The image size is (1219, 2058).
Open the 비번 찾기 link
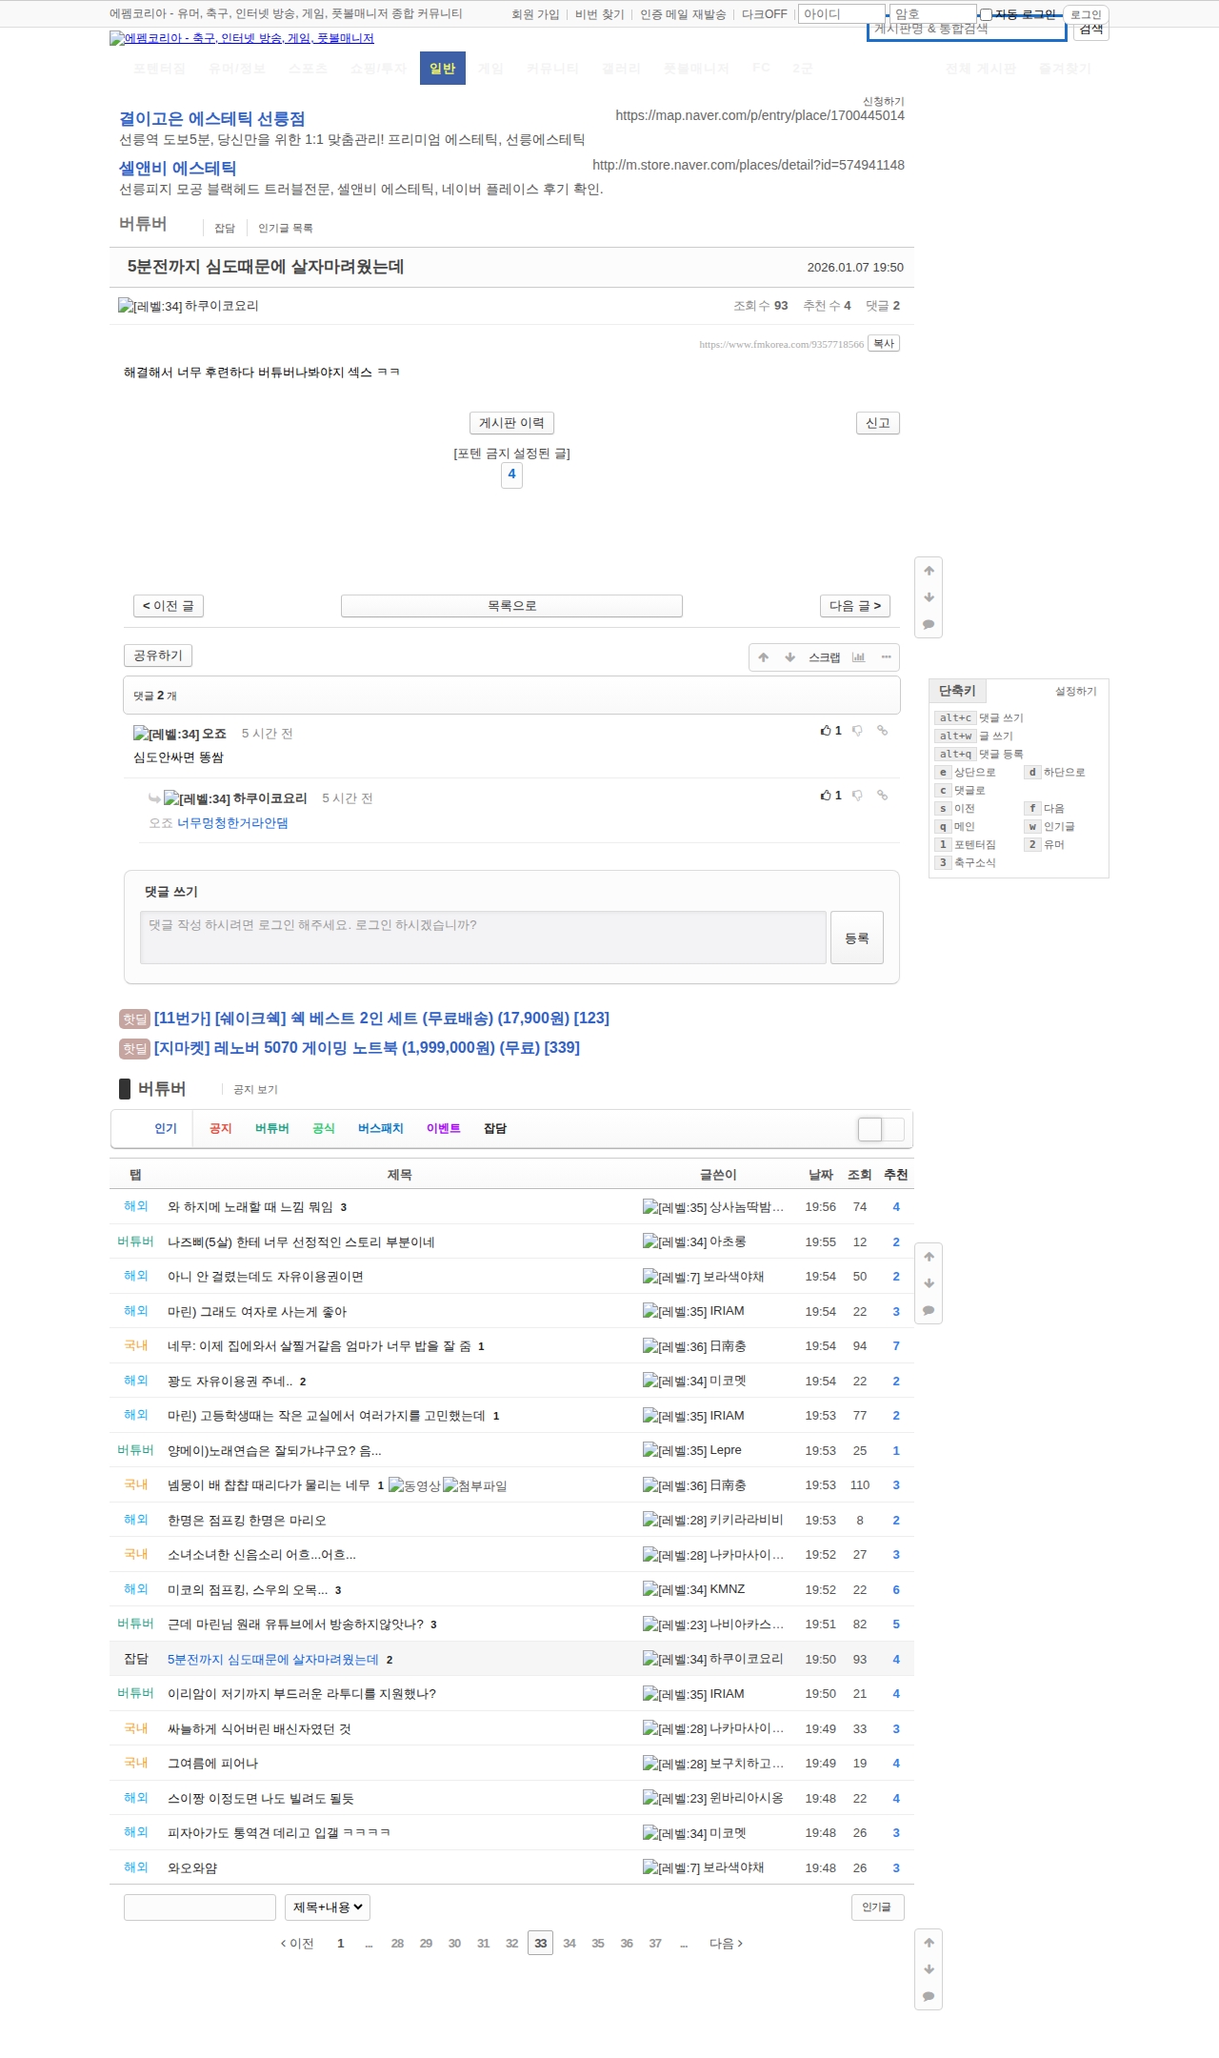600,14
